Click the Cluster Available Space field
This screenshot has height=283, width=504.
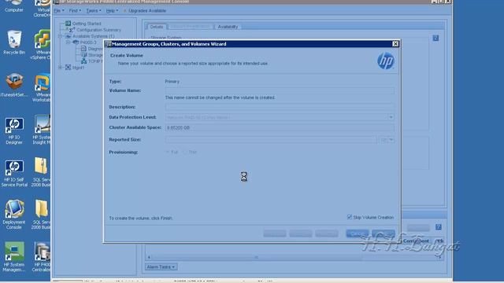[x=280, y=127]
